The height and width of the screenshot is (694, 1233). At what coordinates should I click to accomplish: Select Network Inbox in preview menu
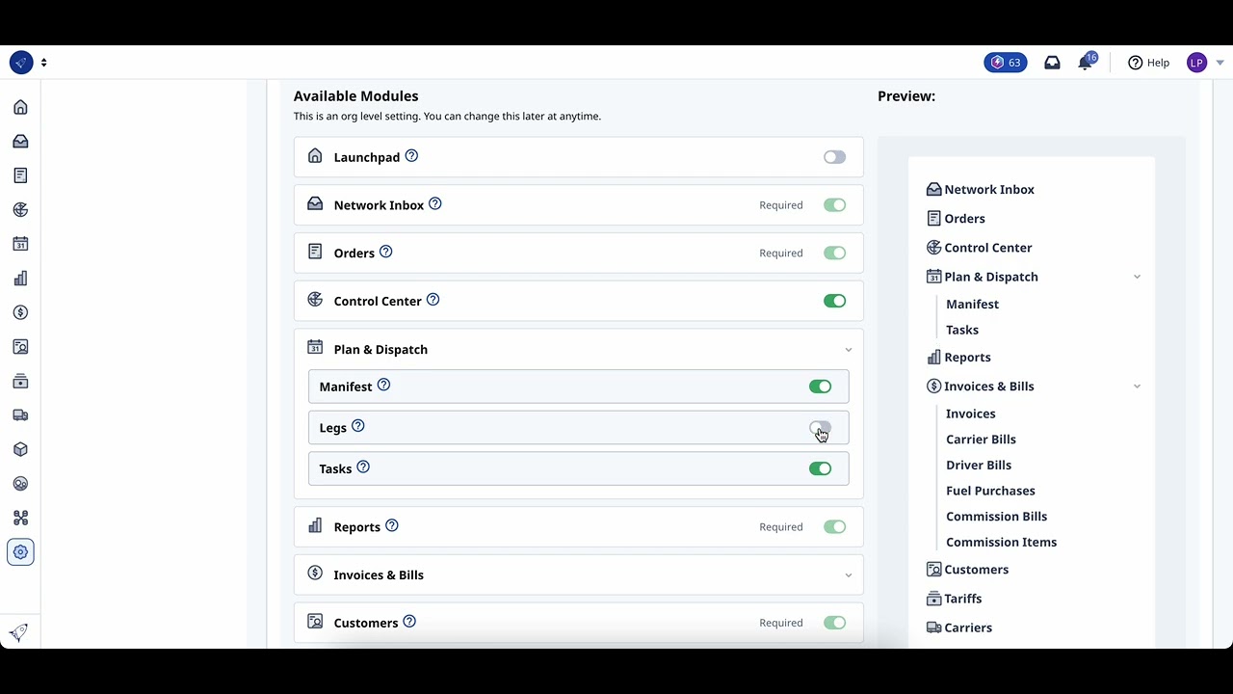pyautogui.click(x=989, y=190)
